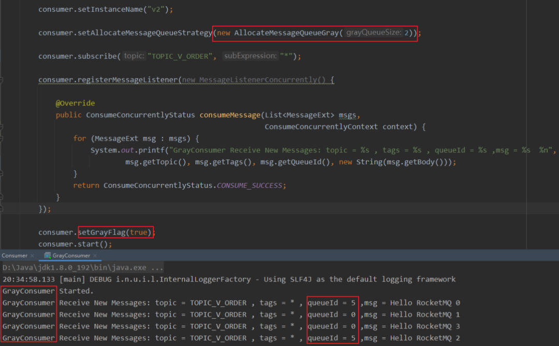The height and width of the screenshot is (346, 559).
Task: Click the consumer.start() line
Action: point(75,244)
